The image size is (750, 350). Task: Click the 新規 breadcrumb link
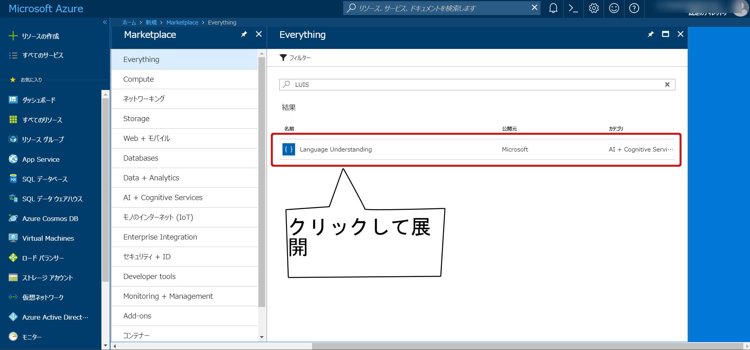click(x=151, y=22)
